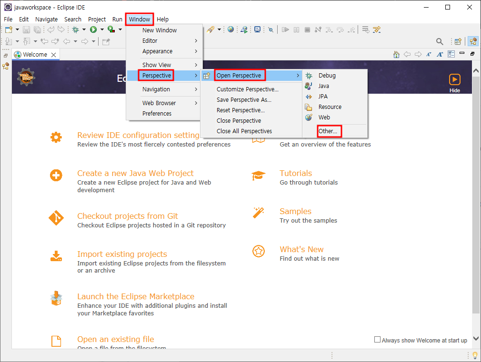The height and width of the screenshot is (362, 481).
Task: Click the green Run button icon
Action: coord(93,30)
